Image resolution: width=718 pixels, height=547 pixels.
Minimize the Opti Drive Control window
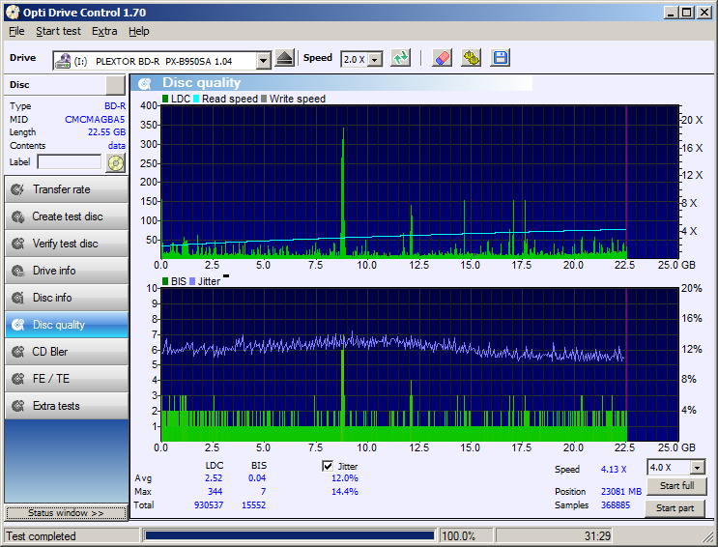pos(671,13)
